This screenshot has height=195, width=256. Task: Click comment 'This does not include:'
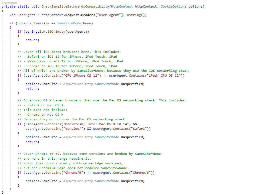click(42, 110)
